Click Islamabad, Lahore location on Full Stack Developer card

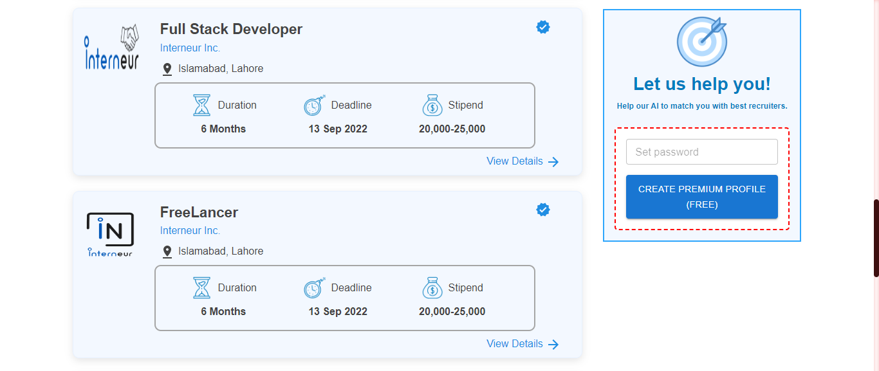[x=221, y=68]
